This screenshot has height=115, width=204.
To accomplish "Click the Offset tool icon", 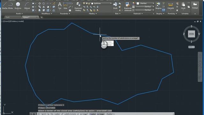I will 54,10.
